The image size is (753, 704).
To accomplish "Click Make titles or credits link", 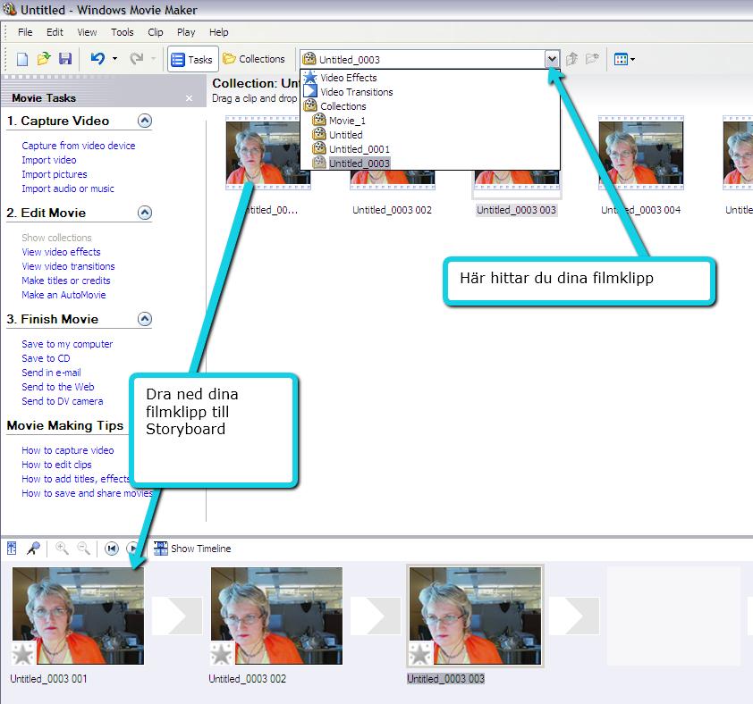I will pyautogui.click(x=66, y=281).
